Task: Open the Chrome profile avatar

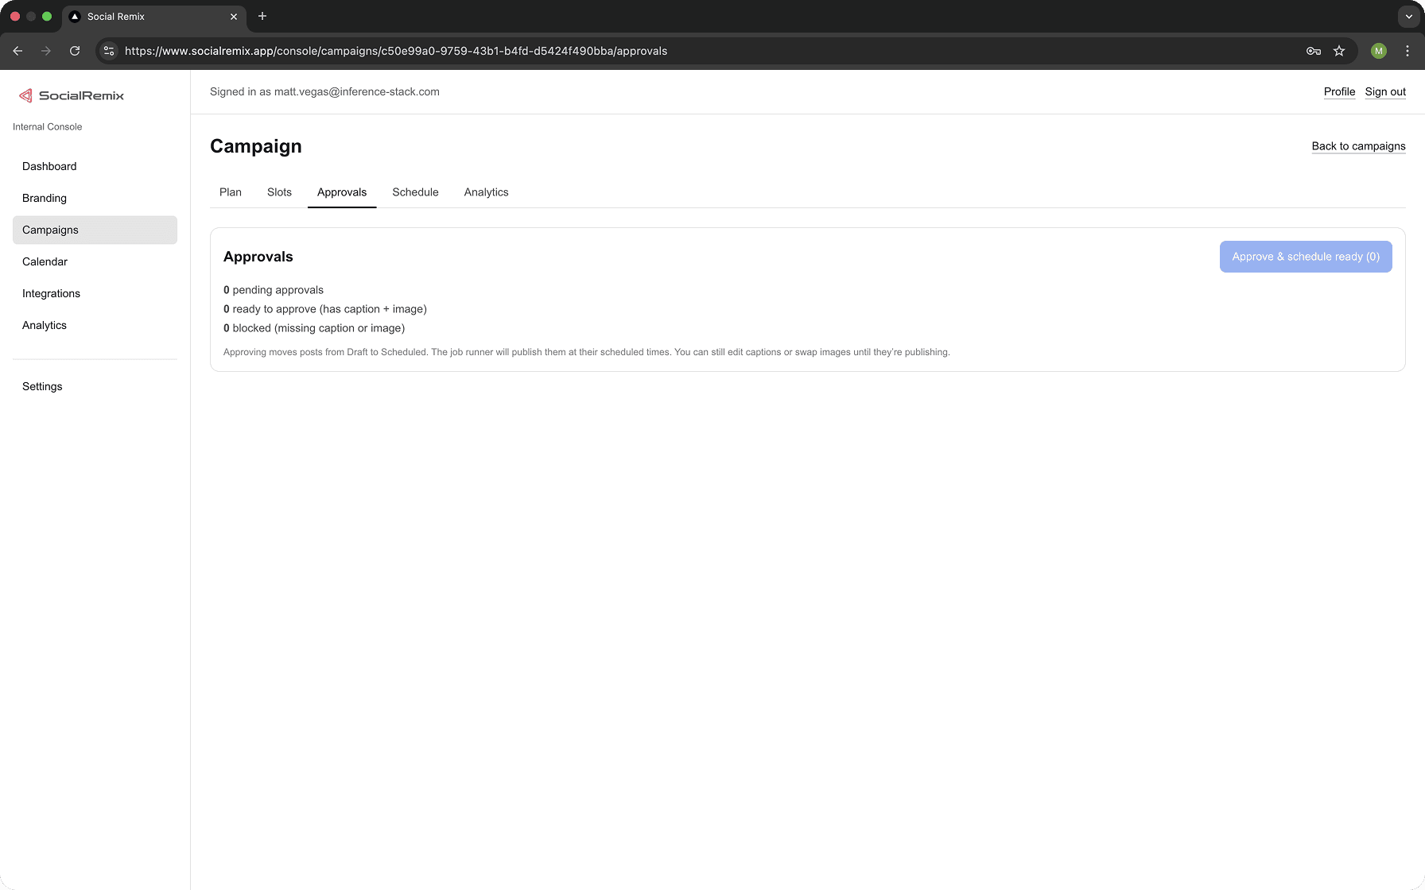Action: tap(1379, 51)
